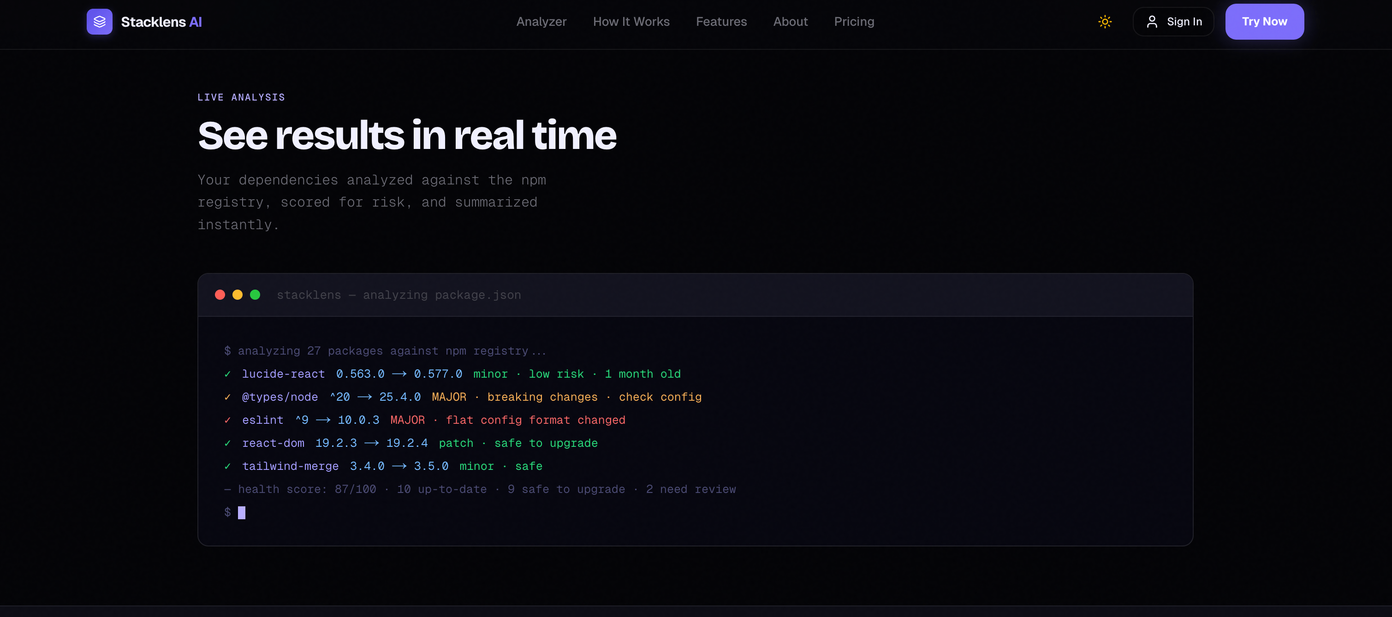Viewport: 1392px width, 617px height.
Task: Click the About navigation link
Action: (x=791, y=22)
